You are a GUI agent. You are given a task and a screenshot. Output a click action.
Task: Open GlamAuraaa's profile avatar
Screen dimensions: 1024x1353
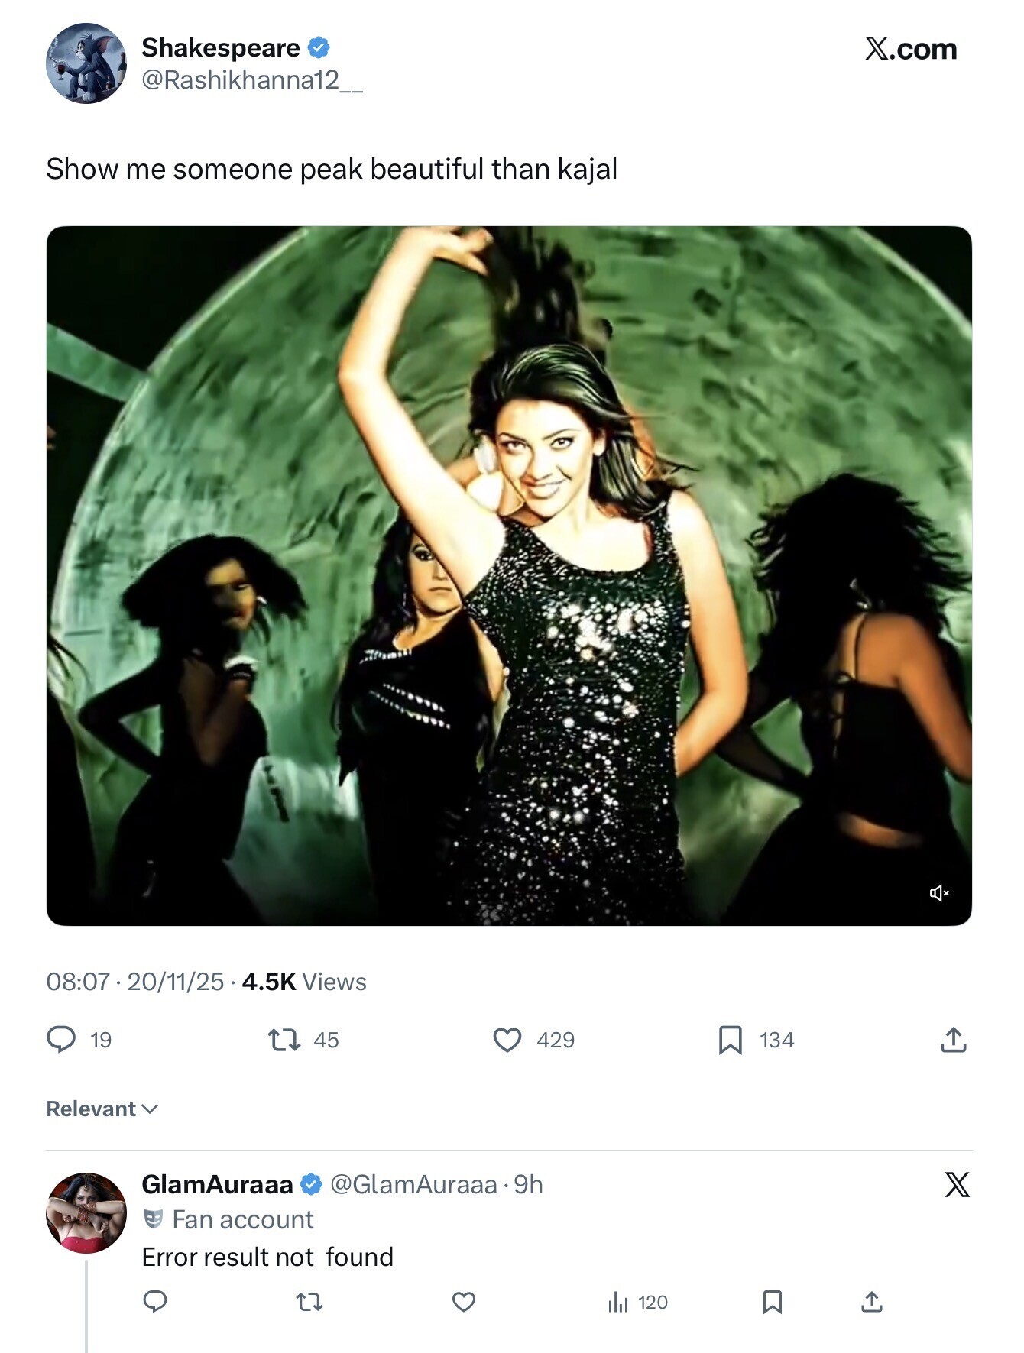(86, 1212)
